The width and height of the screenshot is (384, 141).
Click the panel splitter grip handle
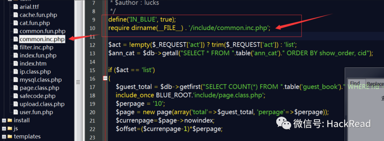[78, 82]
